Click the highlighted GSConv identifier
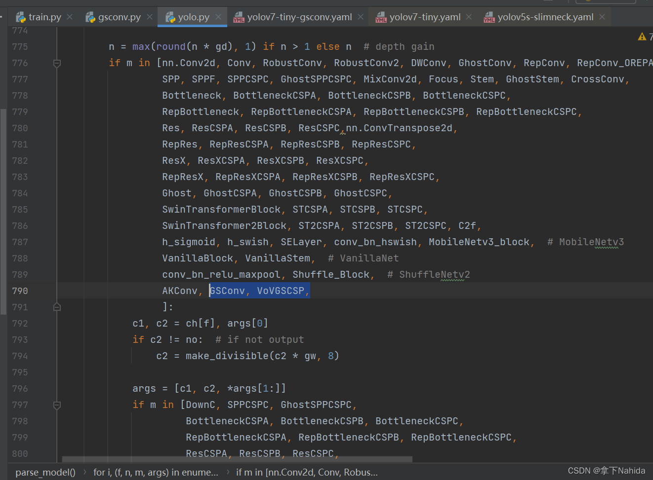This screenshot has width=653, height=480. click(x=227, y=291)
